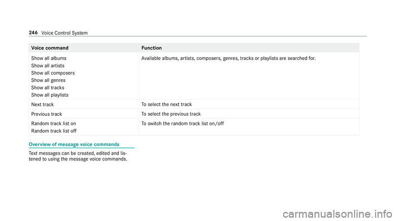Screen dimensions: 399x221
Task: Click the "Random track list on" command
Action: coord(53,123)
